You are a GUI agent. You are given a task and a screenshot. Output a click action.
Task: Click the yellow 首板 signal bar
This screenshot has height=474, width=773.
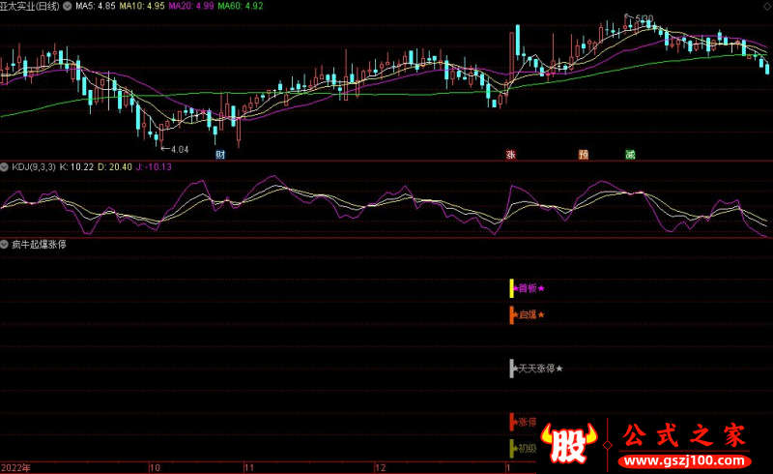click(511, 288)
